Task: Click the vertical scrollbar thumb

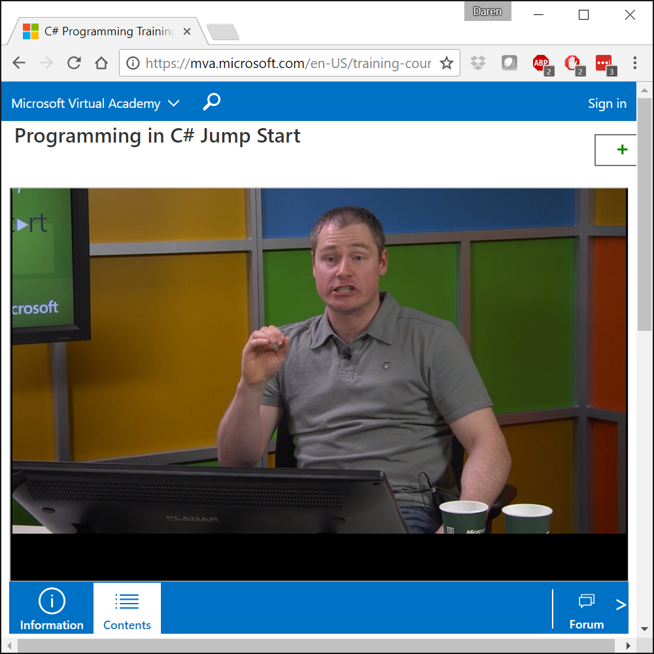Action: [644, 215]
